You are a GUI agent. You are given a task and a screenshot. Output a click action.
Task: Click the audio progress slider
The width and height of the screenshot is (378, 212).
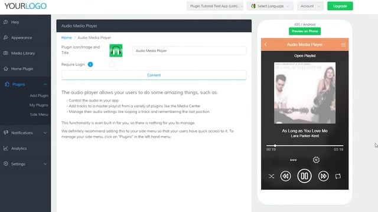[305, 145]
